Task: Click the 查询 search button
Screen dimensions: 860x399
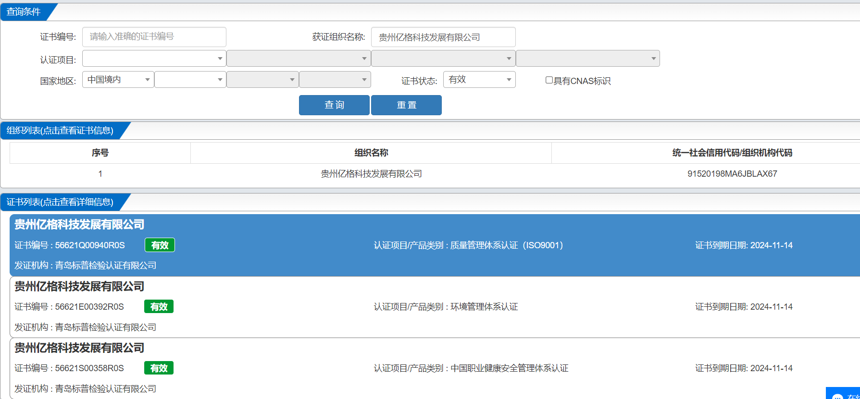Action: (334, 105)
